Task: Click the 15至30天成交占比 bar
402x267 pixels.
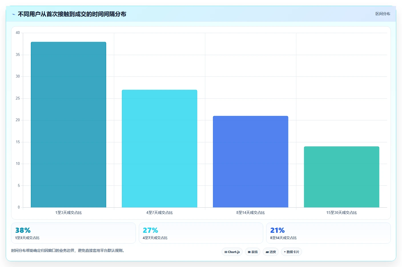Action: coord(342,177)
